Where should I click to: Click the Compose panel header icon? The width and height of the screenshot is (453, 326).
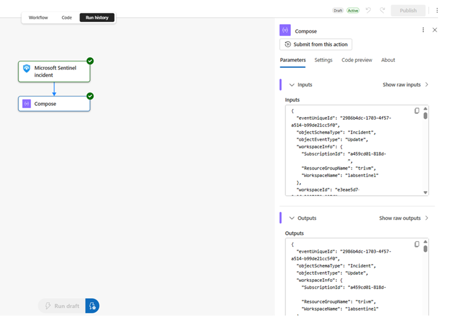285,30
